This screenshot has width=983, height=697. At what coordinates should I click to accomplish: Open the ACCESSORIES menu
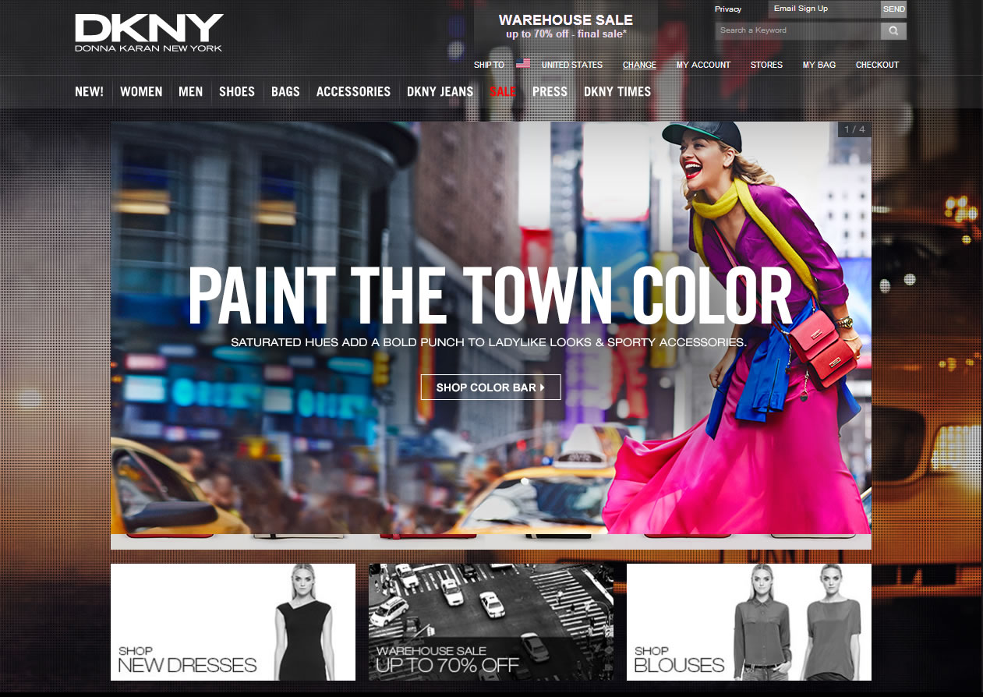(x=353, y=91)
